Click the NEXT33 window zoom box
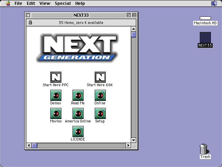The image size is (222, 167). pos(129,15)
